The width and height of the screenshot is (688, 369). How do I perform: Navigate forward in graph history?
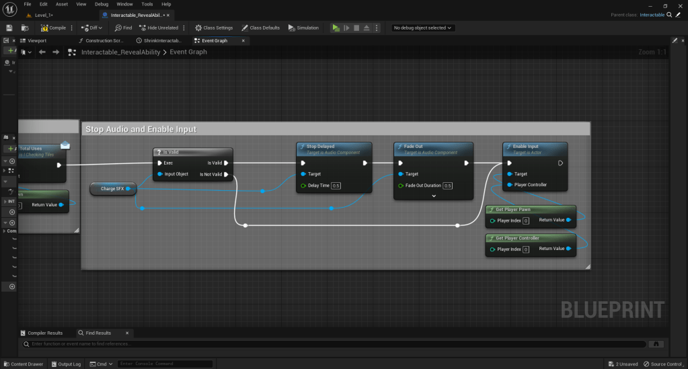point(56,52)
